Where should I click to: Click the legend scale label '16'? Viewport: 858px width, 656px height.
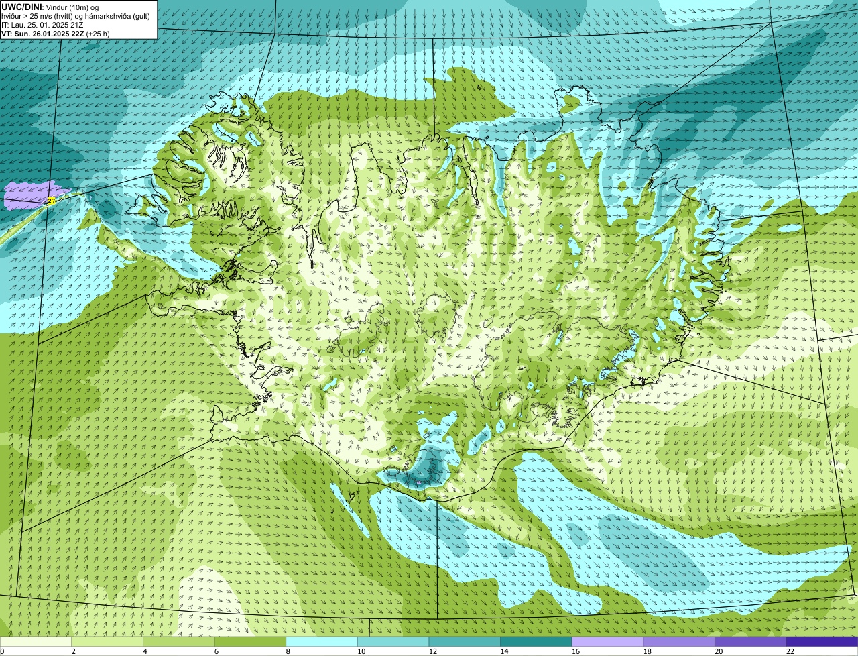click(576, 651)
